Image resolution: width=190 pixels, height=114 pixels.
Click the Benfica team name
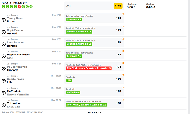[x=12, y=46]
